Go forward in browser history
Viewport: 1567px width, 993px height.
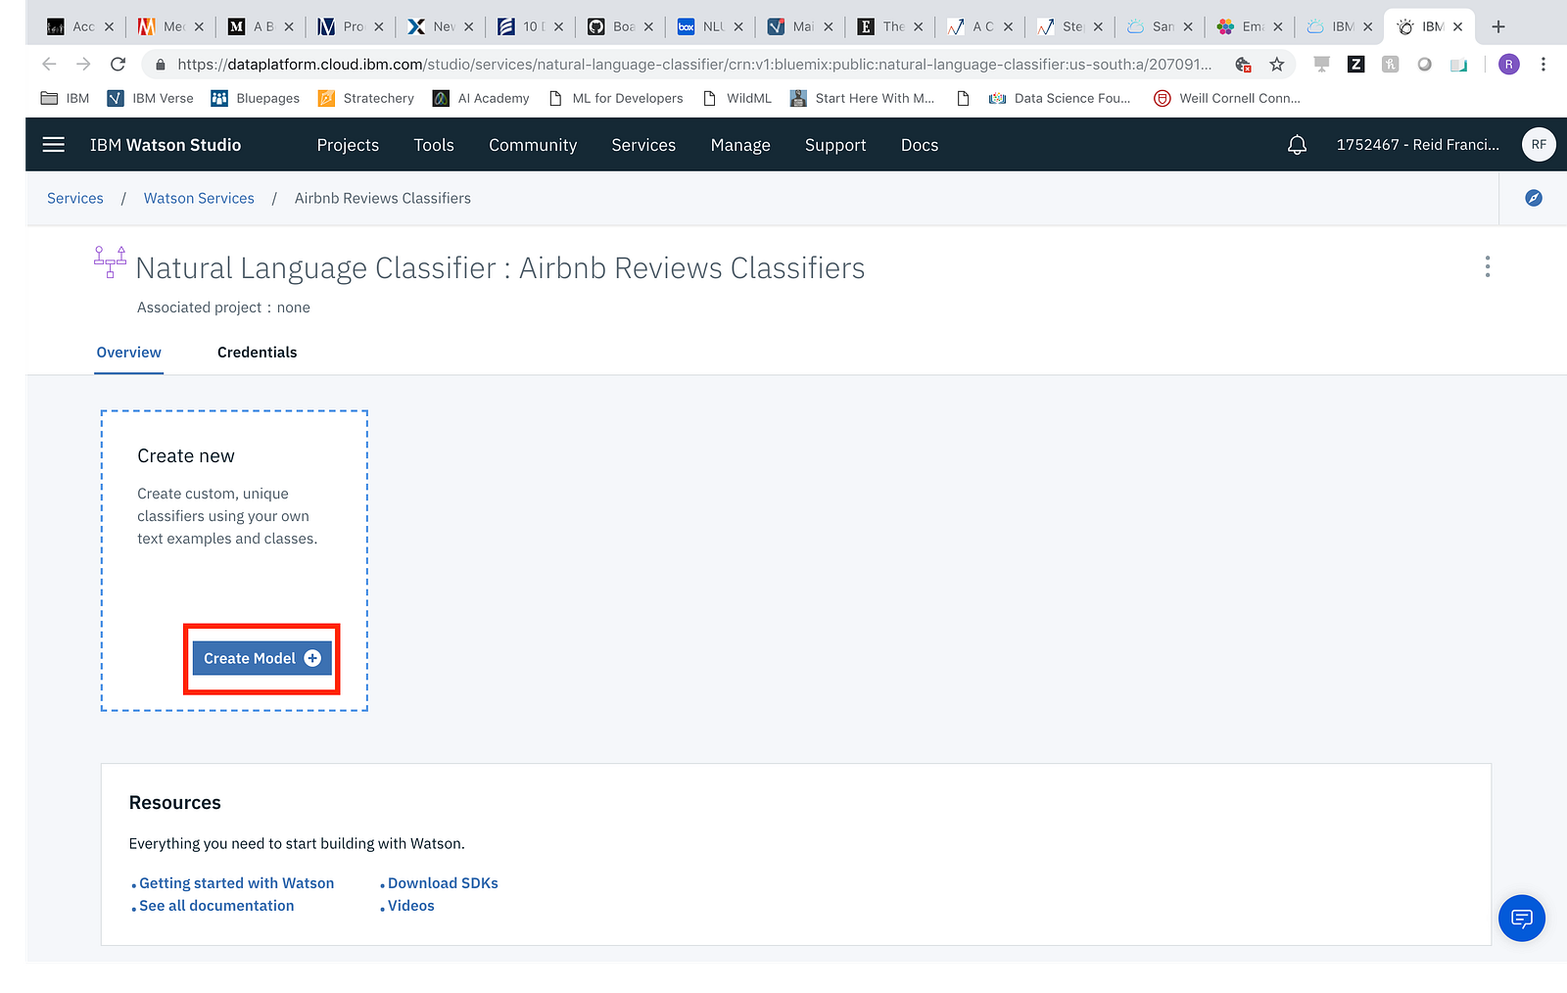[x=83, y=65]
